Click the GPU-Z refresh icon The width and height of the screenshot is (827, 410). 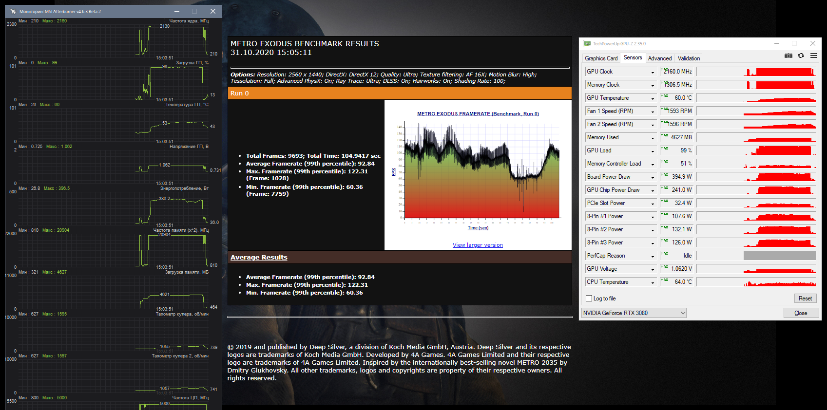pyautogui.click(x=801, y=56)
